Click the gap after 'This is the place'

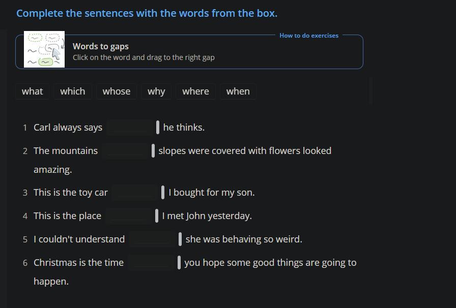[x=129, y=216]
